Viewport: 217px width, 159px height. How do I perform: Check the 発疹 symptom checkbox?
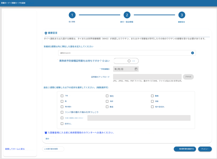[107, 101]
